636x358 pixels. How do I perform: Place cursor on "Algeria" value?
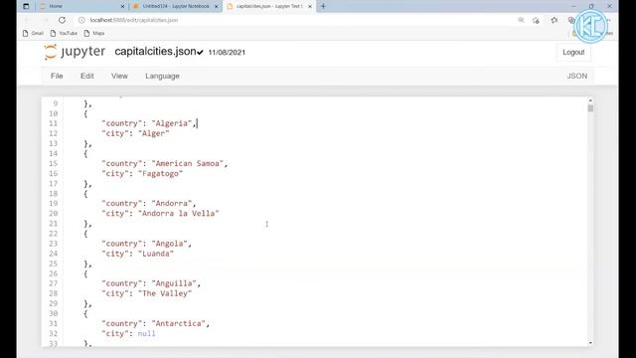[x=172, y=123]
